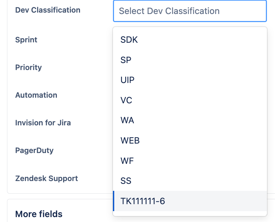
Task: Click empty space below TK111111-6 in dropdown
Action: pyautogui.click(x=190, y=214)
